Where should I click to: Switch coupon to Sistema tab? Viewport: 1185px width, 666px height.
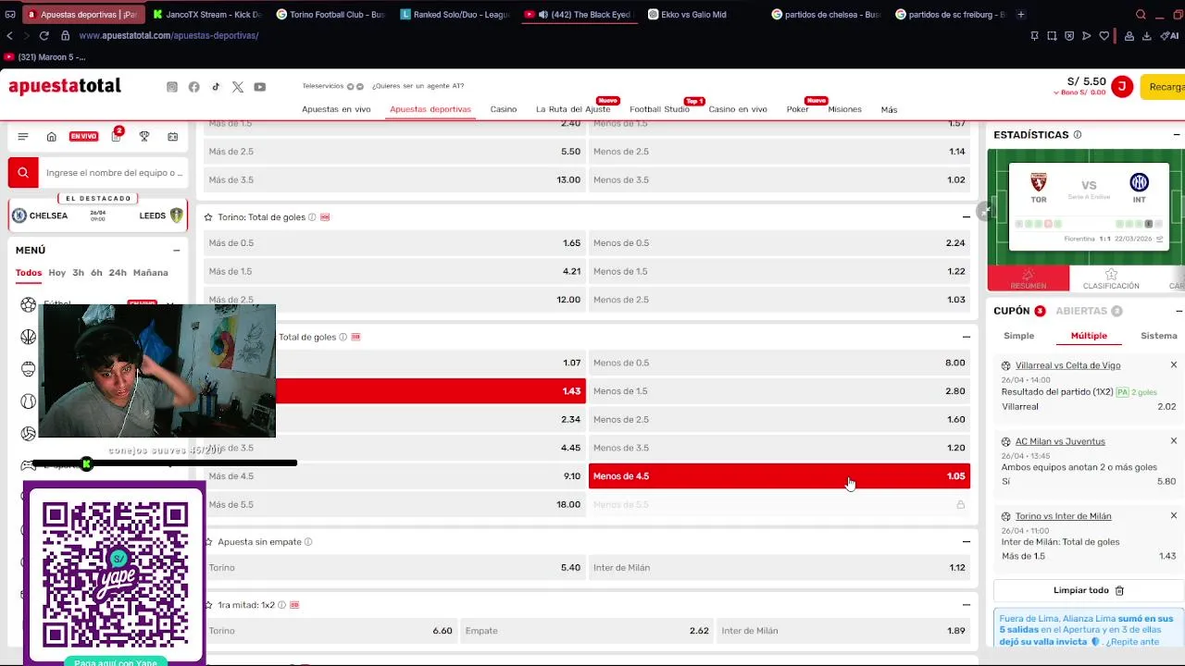point(1159,336)
